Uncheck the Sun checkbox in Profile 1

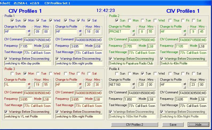pyautogui.click(x=13, y=20)
